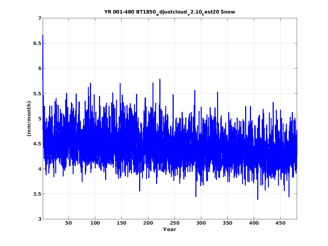Image resolution: width=328 pixels, height=246 pixels.
Task: Click the plot title 'YR 001-480 BT1850 adjustcloud v2.10 test20 Snow'
Action: (170, 12)
